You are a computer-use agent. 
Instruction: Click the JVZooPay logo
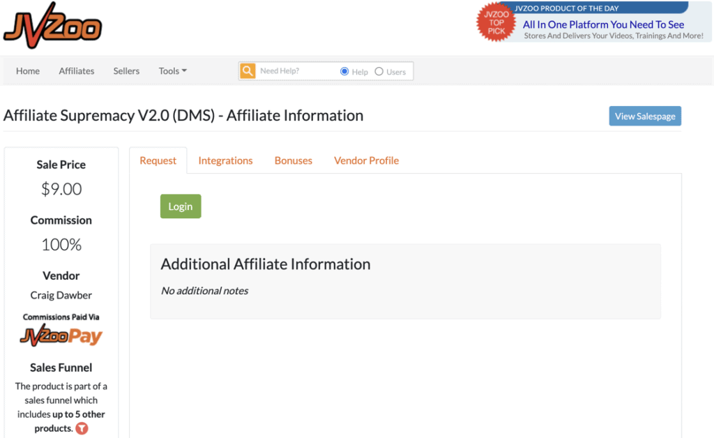(61, 335)
